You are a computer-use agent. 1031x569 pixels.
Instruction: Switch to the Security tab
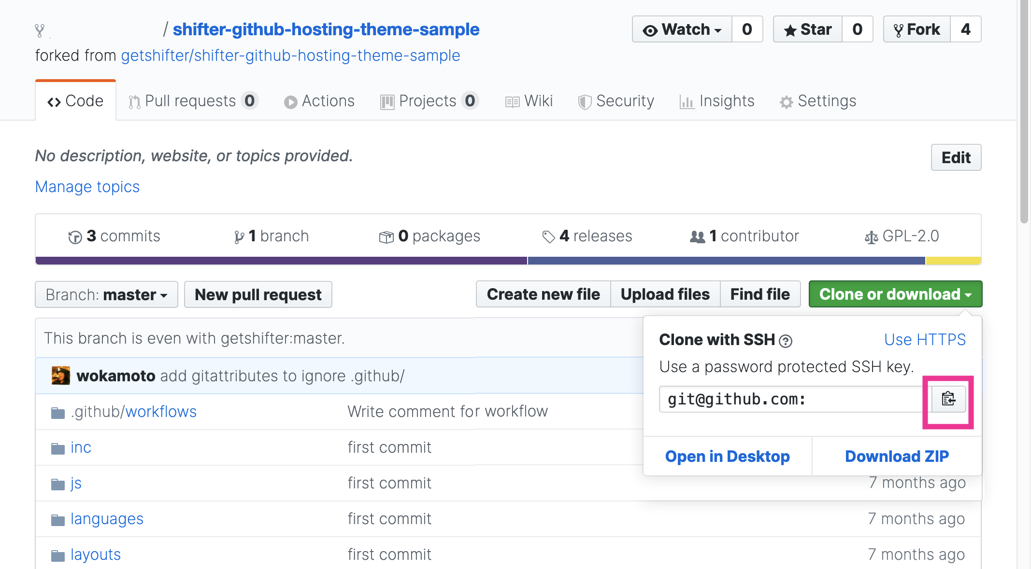(616, 101)
